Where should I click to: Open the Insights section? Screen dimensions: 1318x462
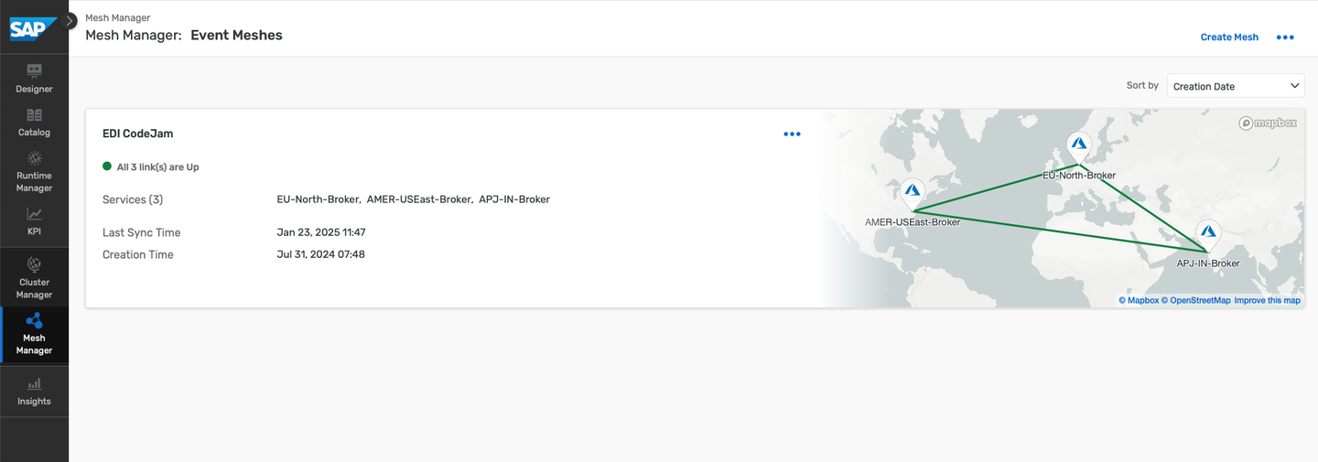pyautogui.click(x=34, y=392)
